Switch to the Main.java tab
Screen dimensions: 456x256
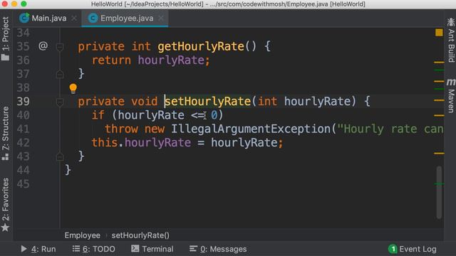(x=49, y=18)
